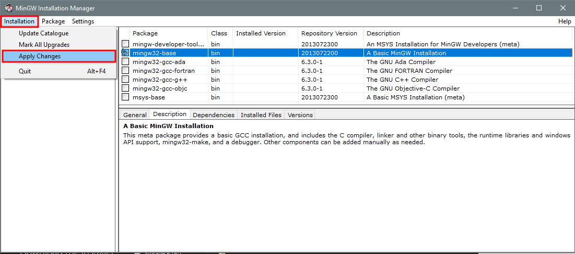Click the Installed Version column header
575x254 pixels.
click(265, 33)
